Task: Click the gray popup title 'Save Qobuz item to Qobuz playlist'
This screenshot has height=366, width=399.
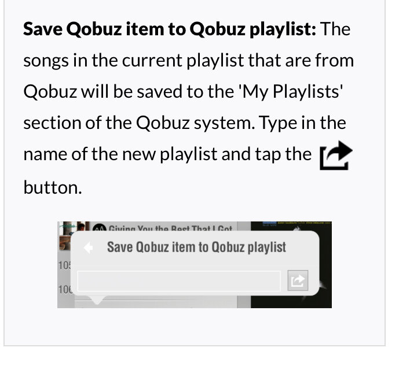Action: (196, 247)
